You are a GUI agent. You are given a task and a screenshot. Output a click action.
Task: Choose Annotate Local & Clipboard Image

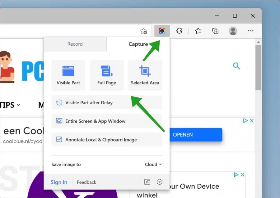pyautogui.click(x=107, y=140)
